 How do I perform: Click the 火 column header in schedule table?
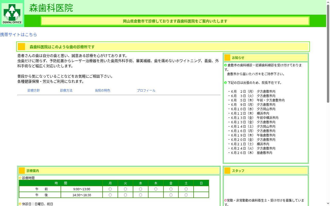tap(125, 183)
